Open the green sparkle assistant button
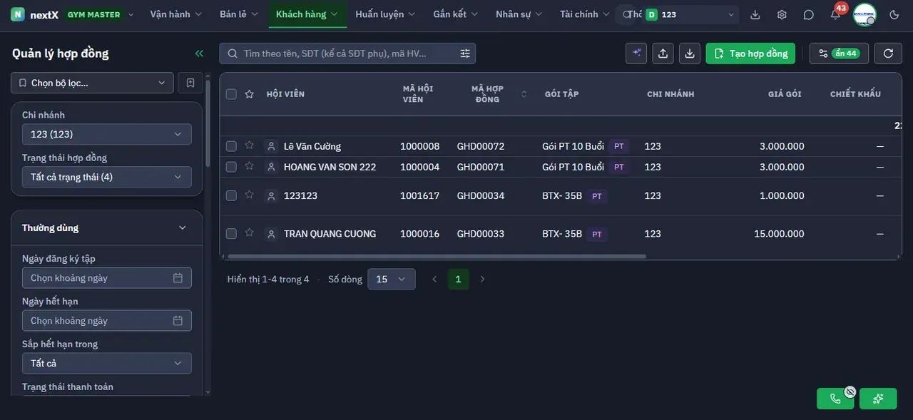Viewport: 913px width, 420px height. coord(878,399)
